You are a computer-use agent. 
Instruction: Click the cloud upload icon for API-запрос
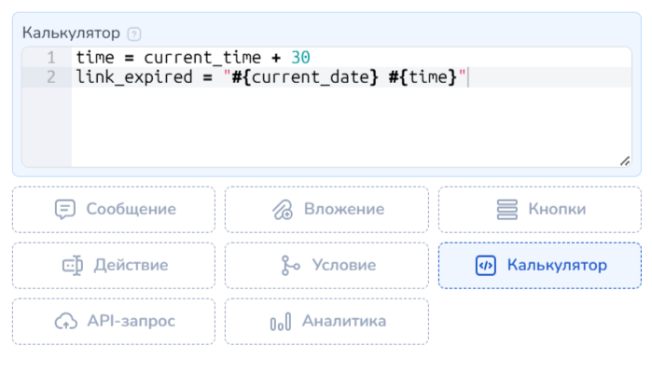[65, 322]
